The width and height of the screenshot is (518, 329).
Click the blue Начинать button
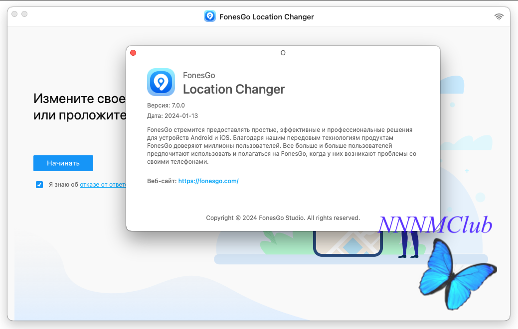[x=63, y=163]
